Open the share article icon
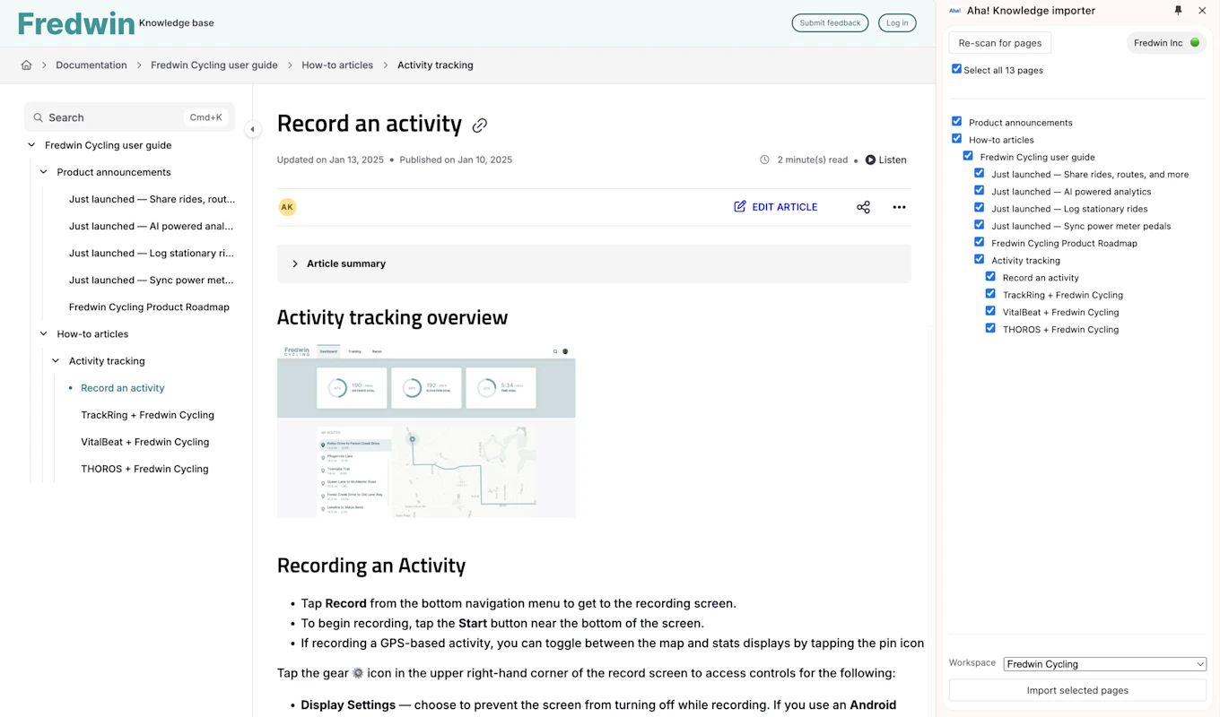Screen dimensions: 1220x717 click(x=863, y=207)
